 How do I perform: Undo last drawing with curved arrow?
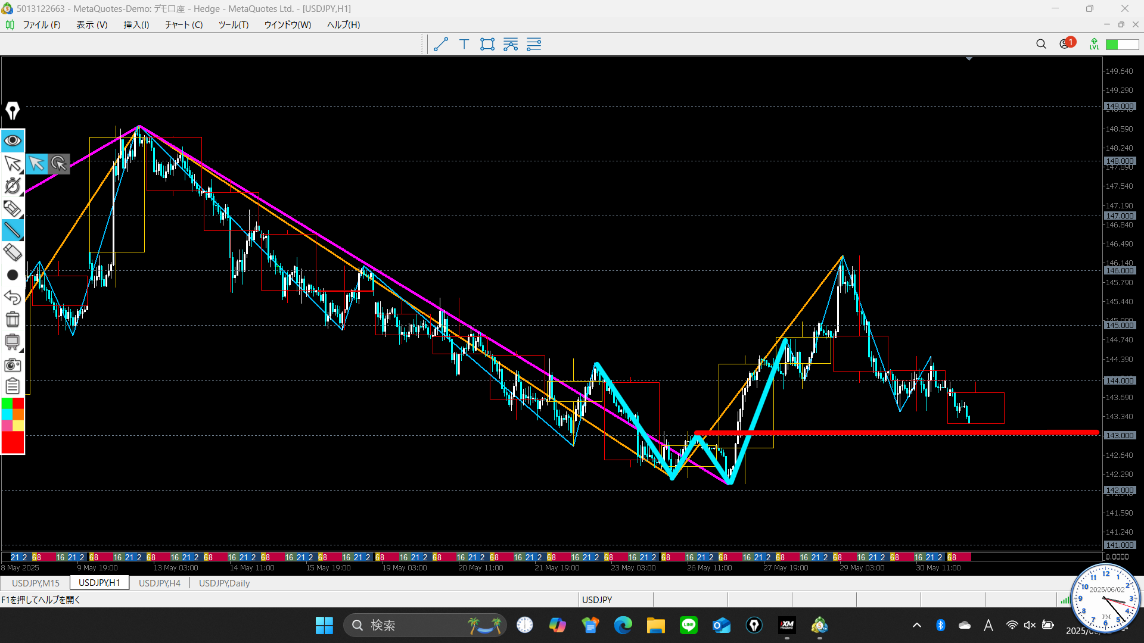coord(13,297)
